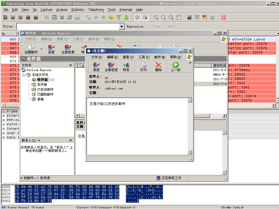Screen dimensions: 279x209
Task: Go forward in Wireshark packet history
Action: (104, 17)
